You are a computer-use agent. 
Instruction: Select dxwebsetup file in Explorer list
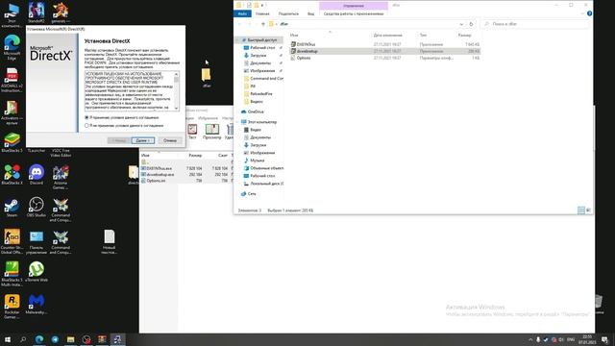click(x=307, y=51)
